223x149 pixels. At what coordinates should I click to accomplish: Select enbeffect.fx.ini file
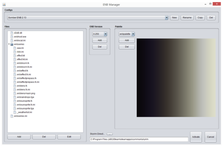pyautogui.click(x=24, y=74)
